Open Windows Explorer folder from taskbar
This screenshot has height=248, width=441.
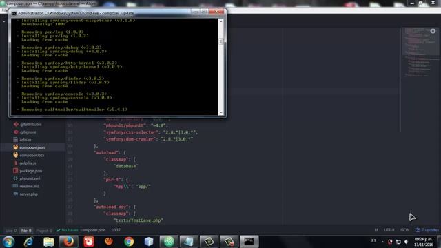pyautogui.click(x=49, y=242)
